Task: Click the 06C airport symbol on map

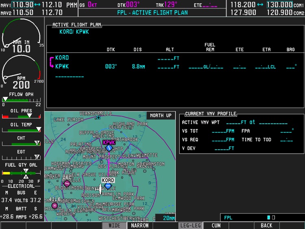Action: [x=67, y=183]
